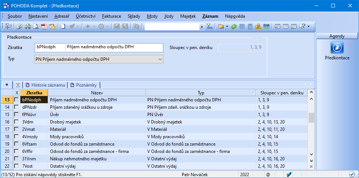Click the Agendy panel header

[x=337, y=36]
